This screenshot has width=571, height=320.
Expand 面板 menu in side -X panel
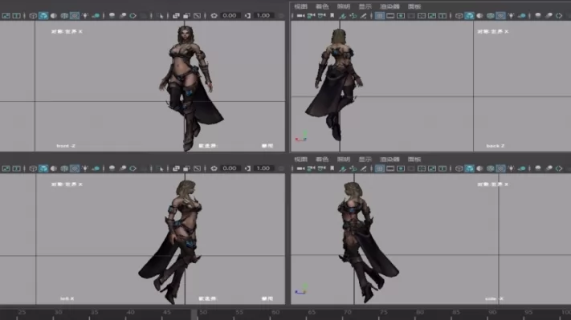414,160
